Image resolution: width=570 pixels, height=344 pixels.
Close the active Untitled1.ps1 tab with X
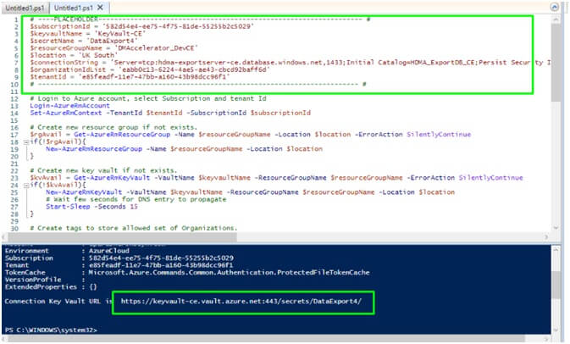pos(100,8)
